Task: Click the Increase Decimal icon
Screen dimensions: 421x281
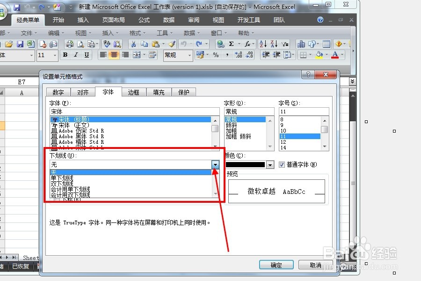Action: coord(239,55)
